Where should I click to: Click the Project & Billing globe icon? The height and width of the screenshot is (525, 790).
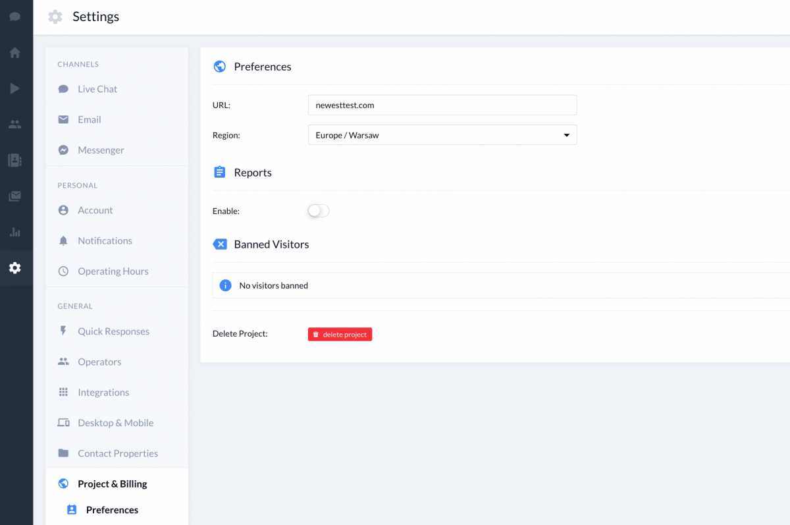[63, 484]
